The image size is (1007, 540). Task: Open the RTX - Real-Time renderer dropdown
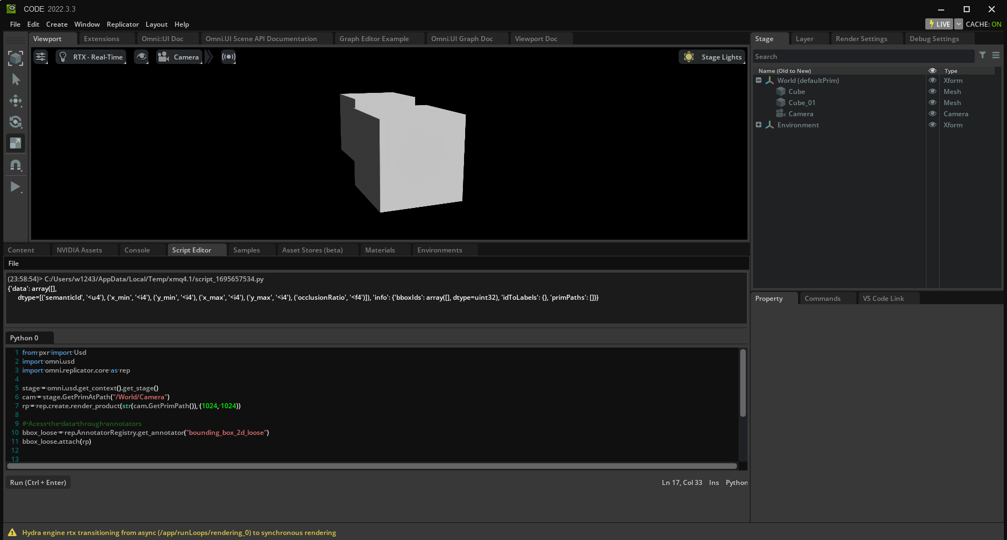click(91, 57)
